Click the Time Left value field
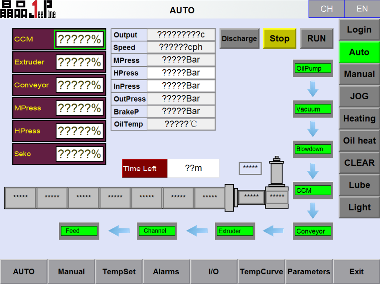The height and width of the screenshot is (284, 380). 193,168
